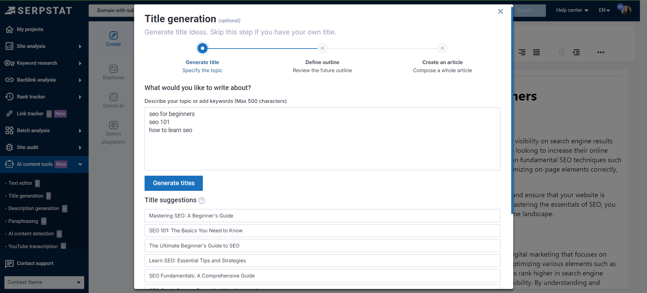Open YouTube transcription in the sidebar
Screen dimensions: 647x293
(33, 246)
